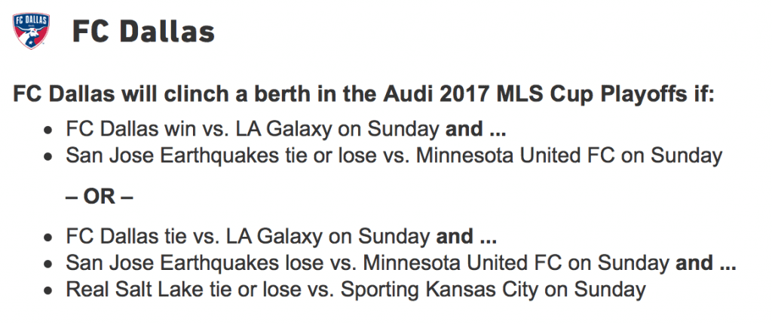This screenshot has height=325, width=772.
Task: Click the first bullet FC Dallas win line
Action: tap(286, 130)
